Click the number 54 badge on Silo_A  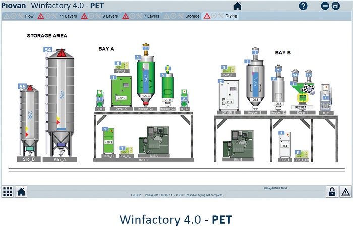pyautogui.click(x=48, y=50)
